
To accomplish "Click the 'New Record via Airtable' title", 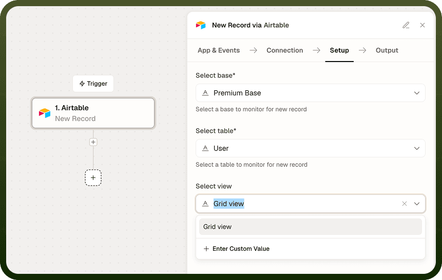I will pyautogui.click(x=251, y=25).
